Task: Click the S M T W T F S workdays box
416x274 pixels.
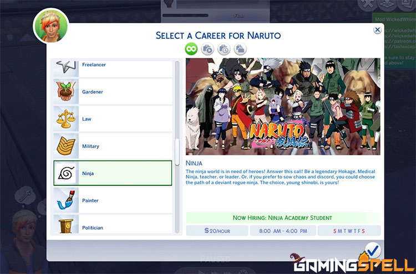Action: pos(349,231)
